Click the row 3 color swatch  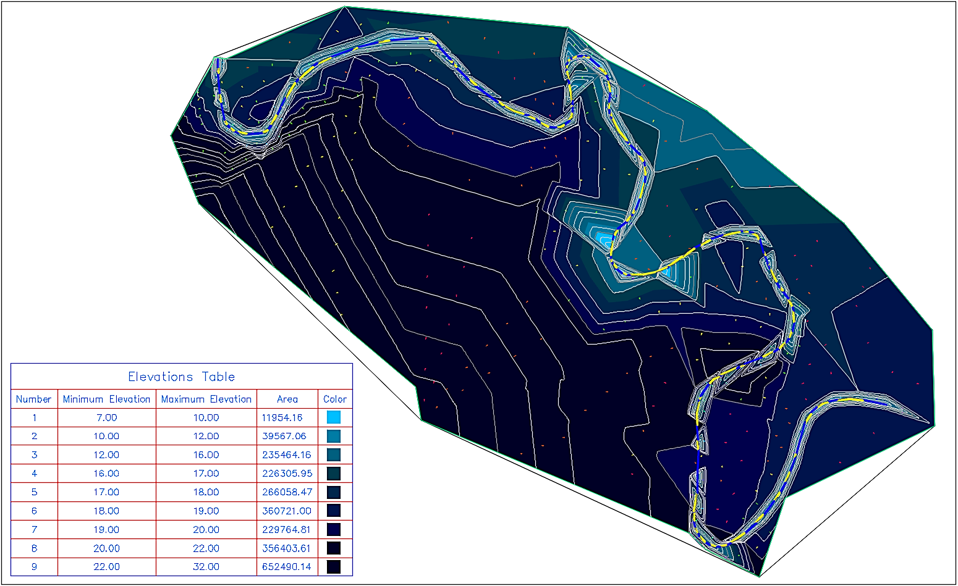334,455
